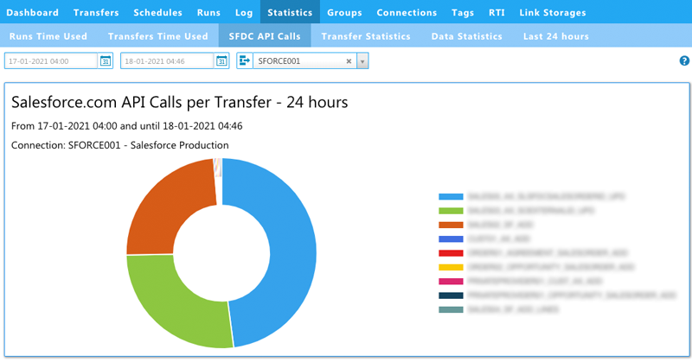Open calendar picker for end date
This screenshot has height=362, width=692.
tap(221, 60)
